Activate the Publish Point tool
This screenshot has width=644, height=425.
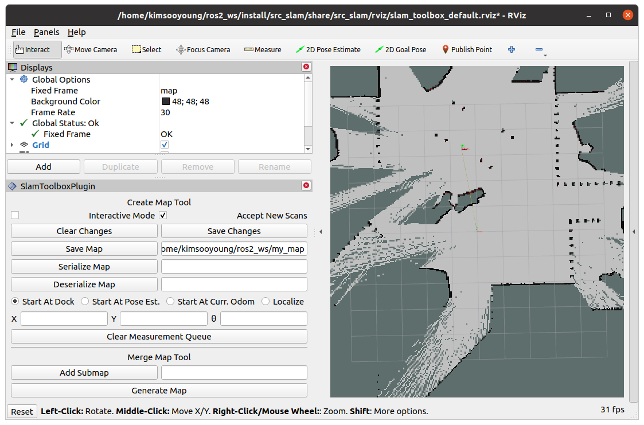click(467, 50)
